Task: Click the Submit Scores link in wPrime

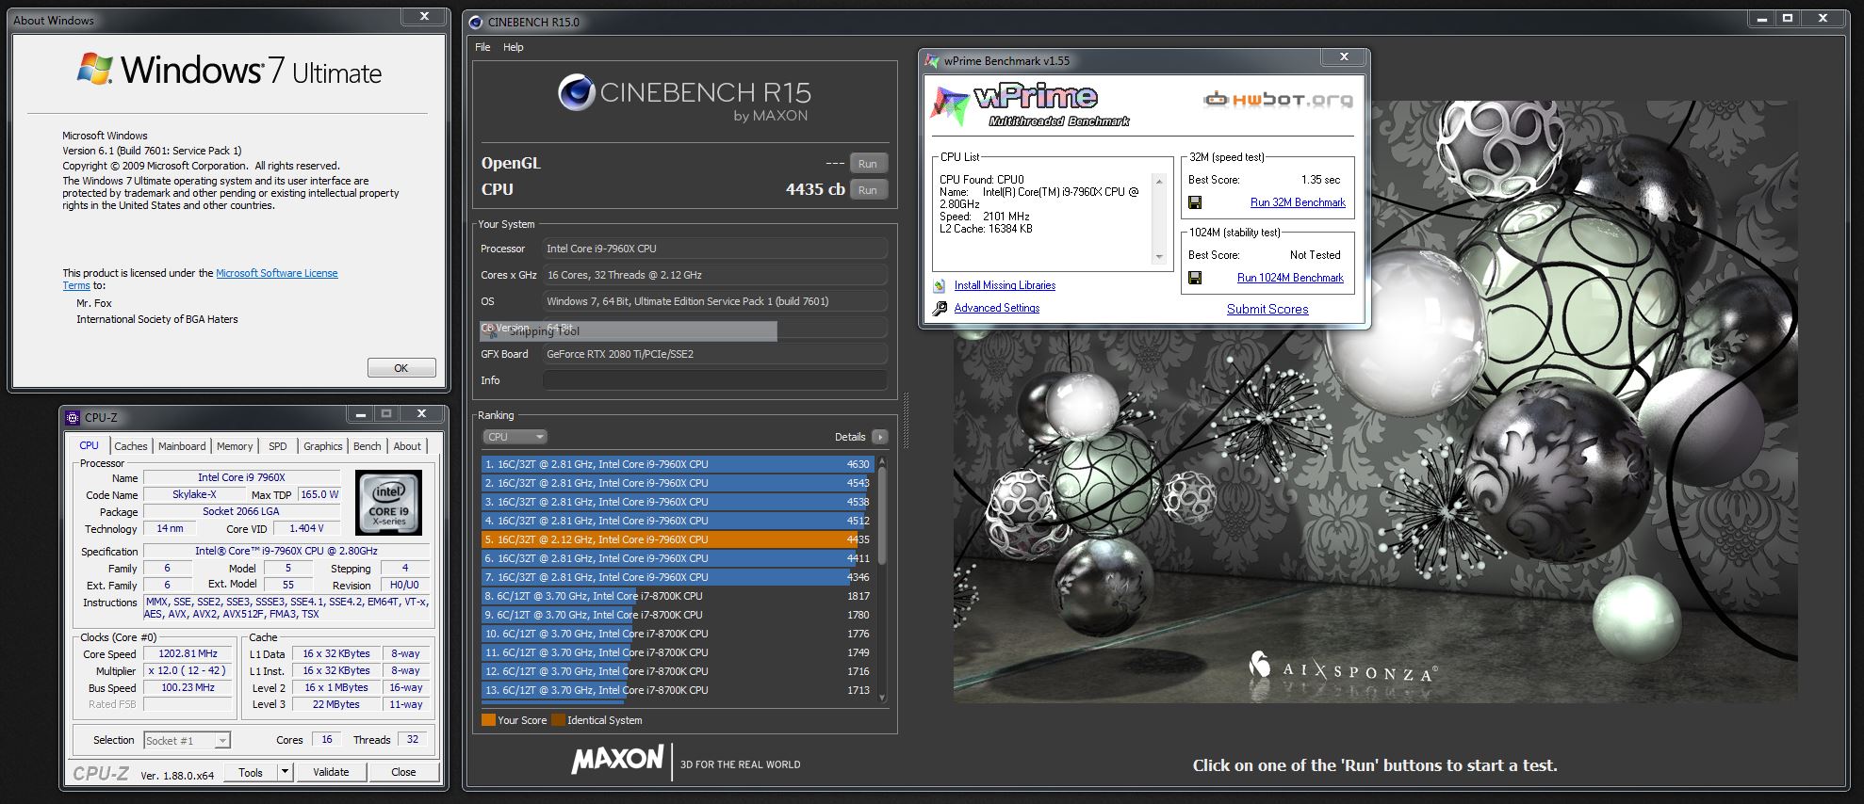Action: (x=1267, y=309)
